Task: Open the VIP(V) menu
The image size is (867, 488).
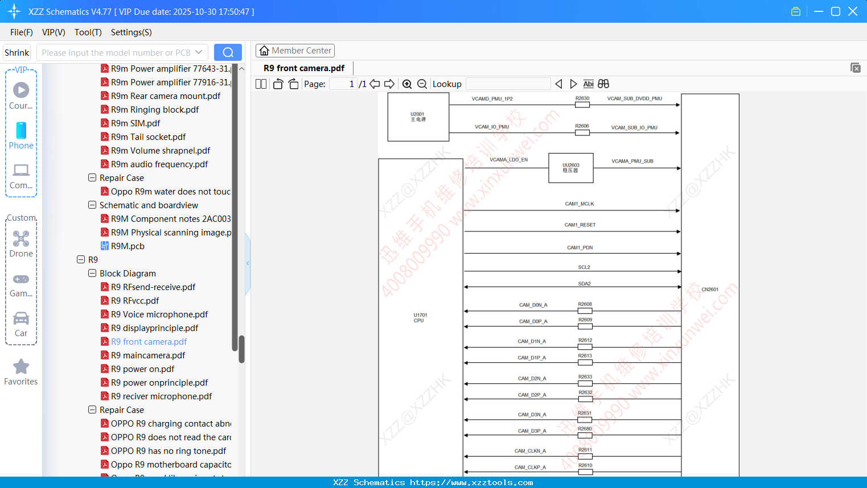Action: point(54,32)
